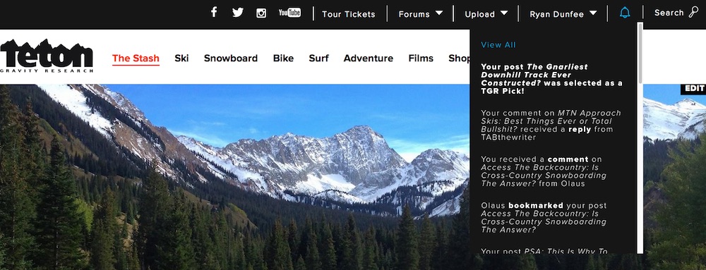706x270 pixels.
Task: Open the YouTube logo link
Action: pos(289,13)
